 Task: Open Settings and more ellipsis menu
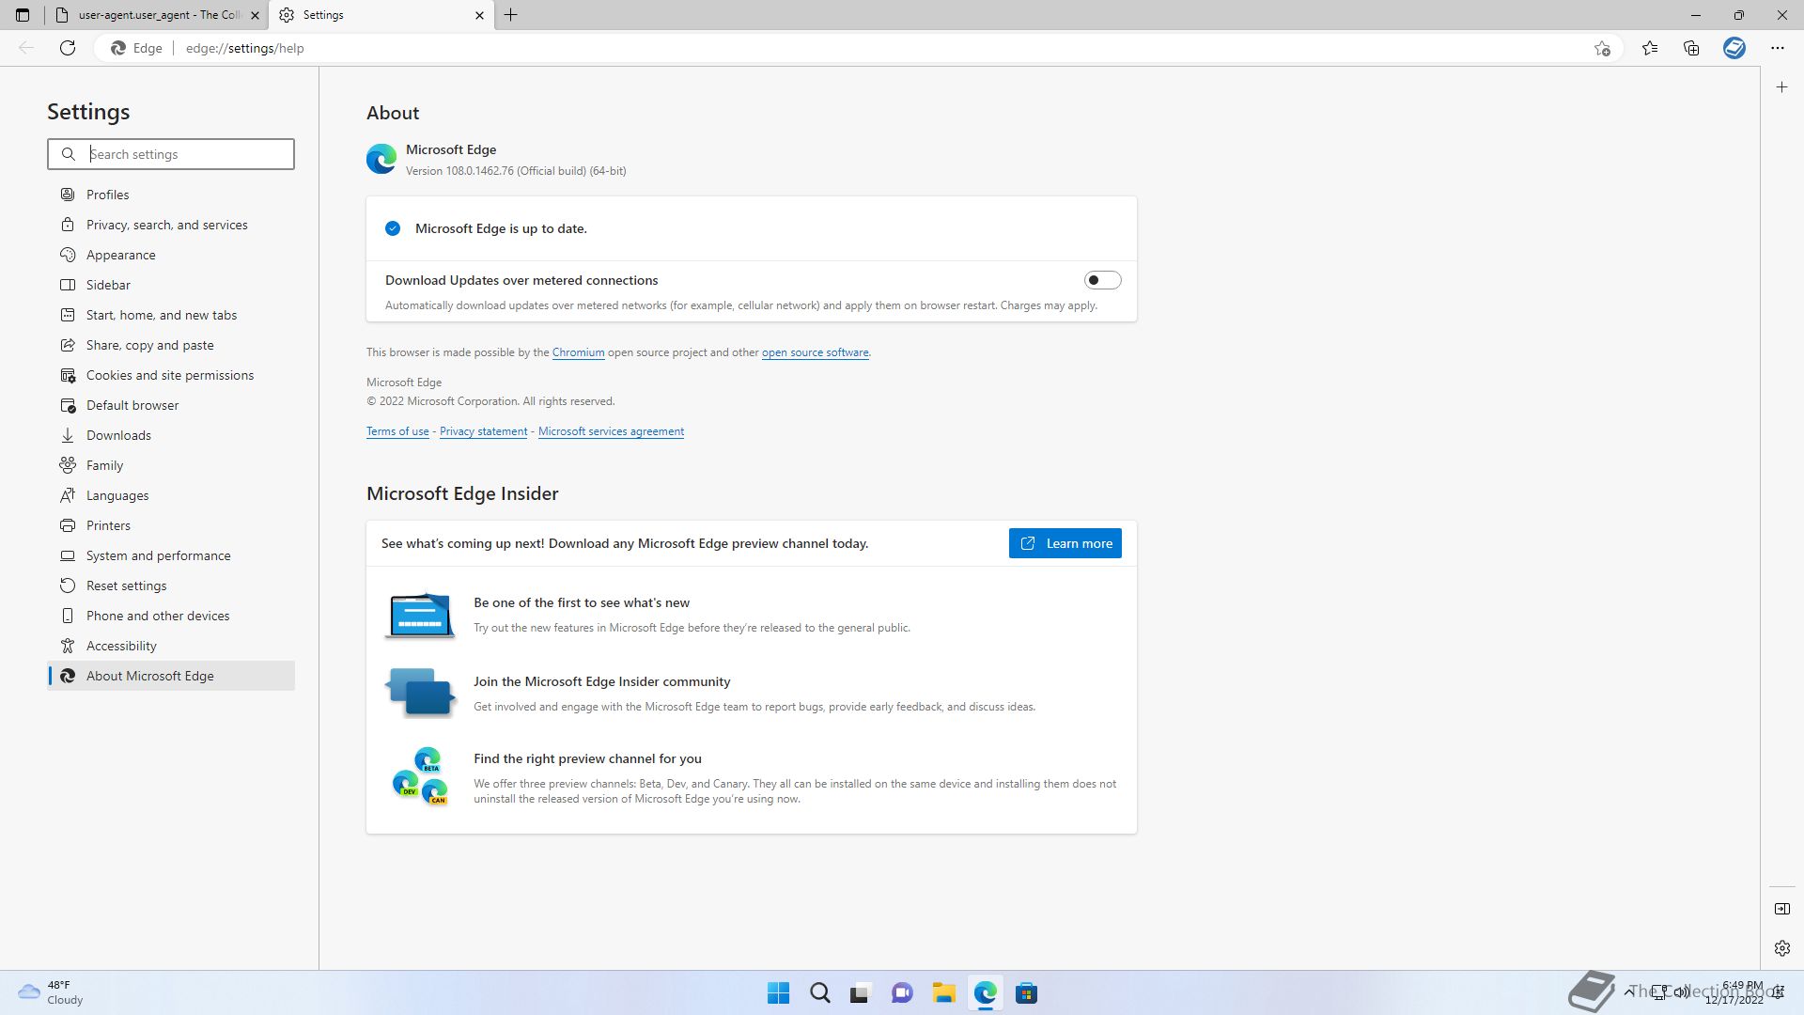pyautogui.click(x=1777, y=48)
